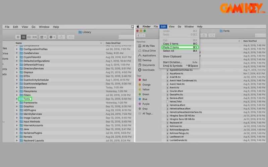Click Show Clipboard in the Edit menu

tap(172, 56)
